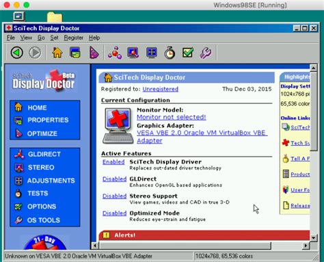Screen dimensions: 324x262
Task: Toggle Disabled link for Optimized Mode
Action: pyautogui.click(x=114, y=213)
